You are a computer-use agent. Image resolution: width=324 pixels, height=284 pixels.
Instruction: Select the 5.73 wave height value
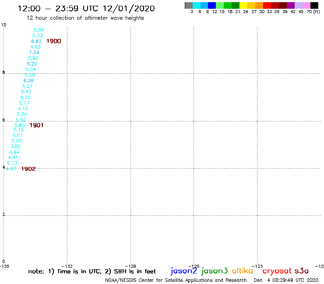pyautogui.click(x=12, y=163)
